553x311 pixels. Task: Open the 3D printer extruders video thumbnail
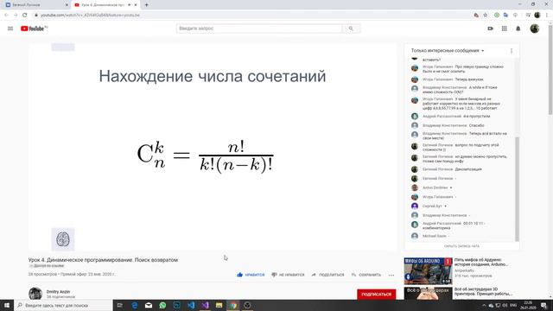pyautogui.click(x=429, y=293)
